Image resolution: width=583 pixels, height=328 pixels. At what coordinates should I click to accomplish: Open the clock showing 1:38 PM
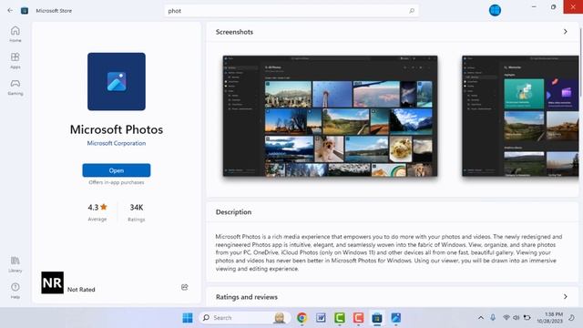coord(549,318)
